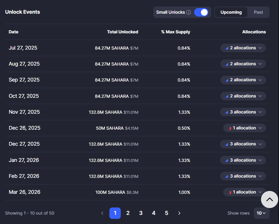Expand the 3 allocations for Jan 27, 2026

click(243, 160)
